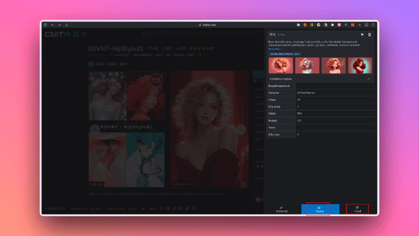Image resolution: width=419 pixels, height=236 pixels.
Task: Open the first generated thumbnail with orange curly hair
Action: coord(281,65)
